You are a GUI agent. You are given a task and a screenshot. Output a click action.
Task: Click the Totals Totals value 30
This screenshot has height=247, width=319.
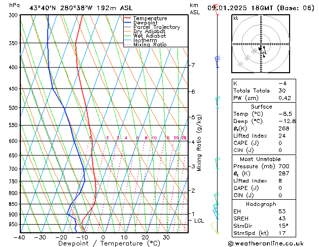point(282,90)
